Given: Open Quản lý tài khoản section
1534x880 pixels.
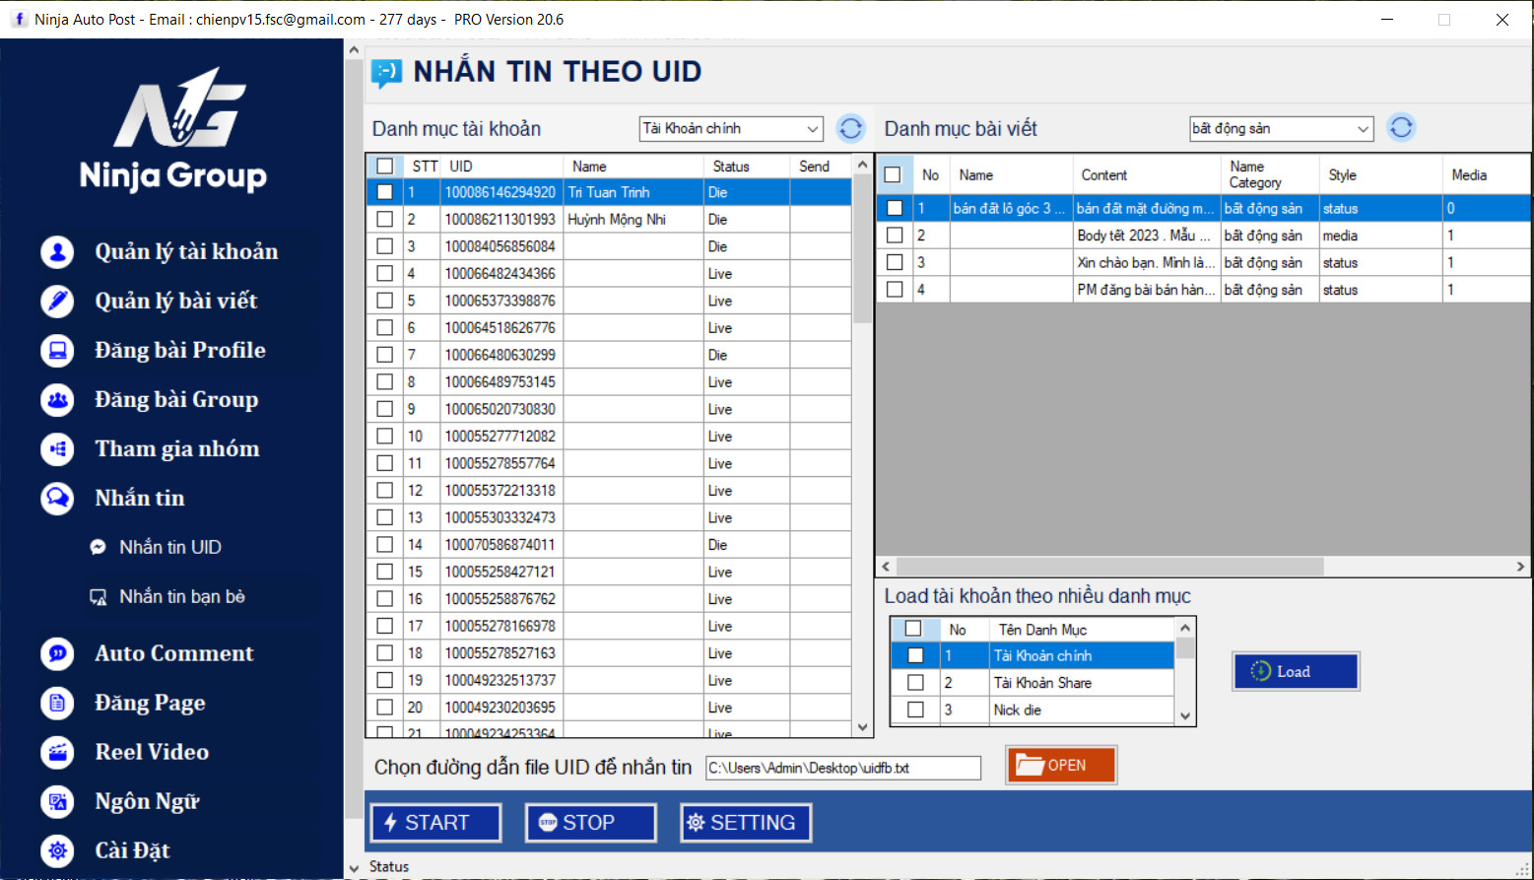Looking at the screenshot, I should (x=186, y=252).
